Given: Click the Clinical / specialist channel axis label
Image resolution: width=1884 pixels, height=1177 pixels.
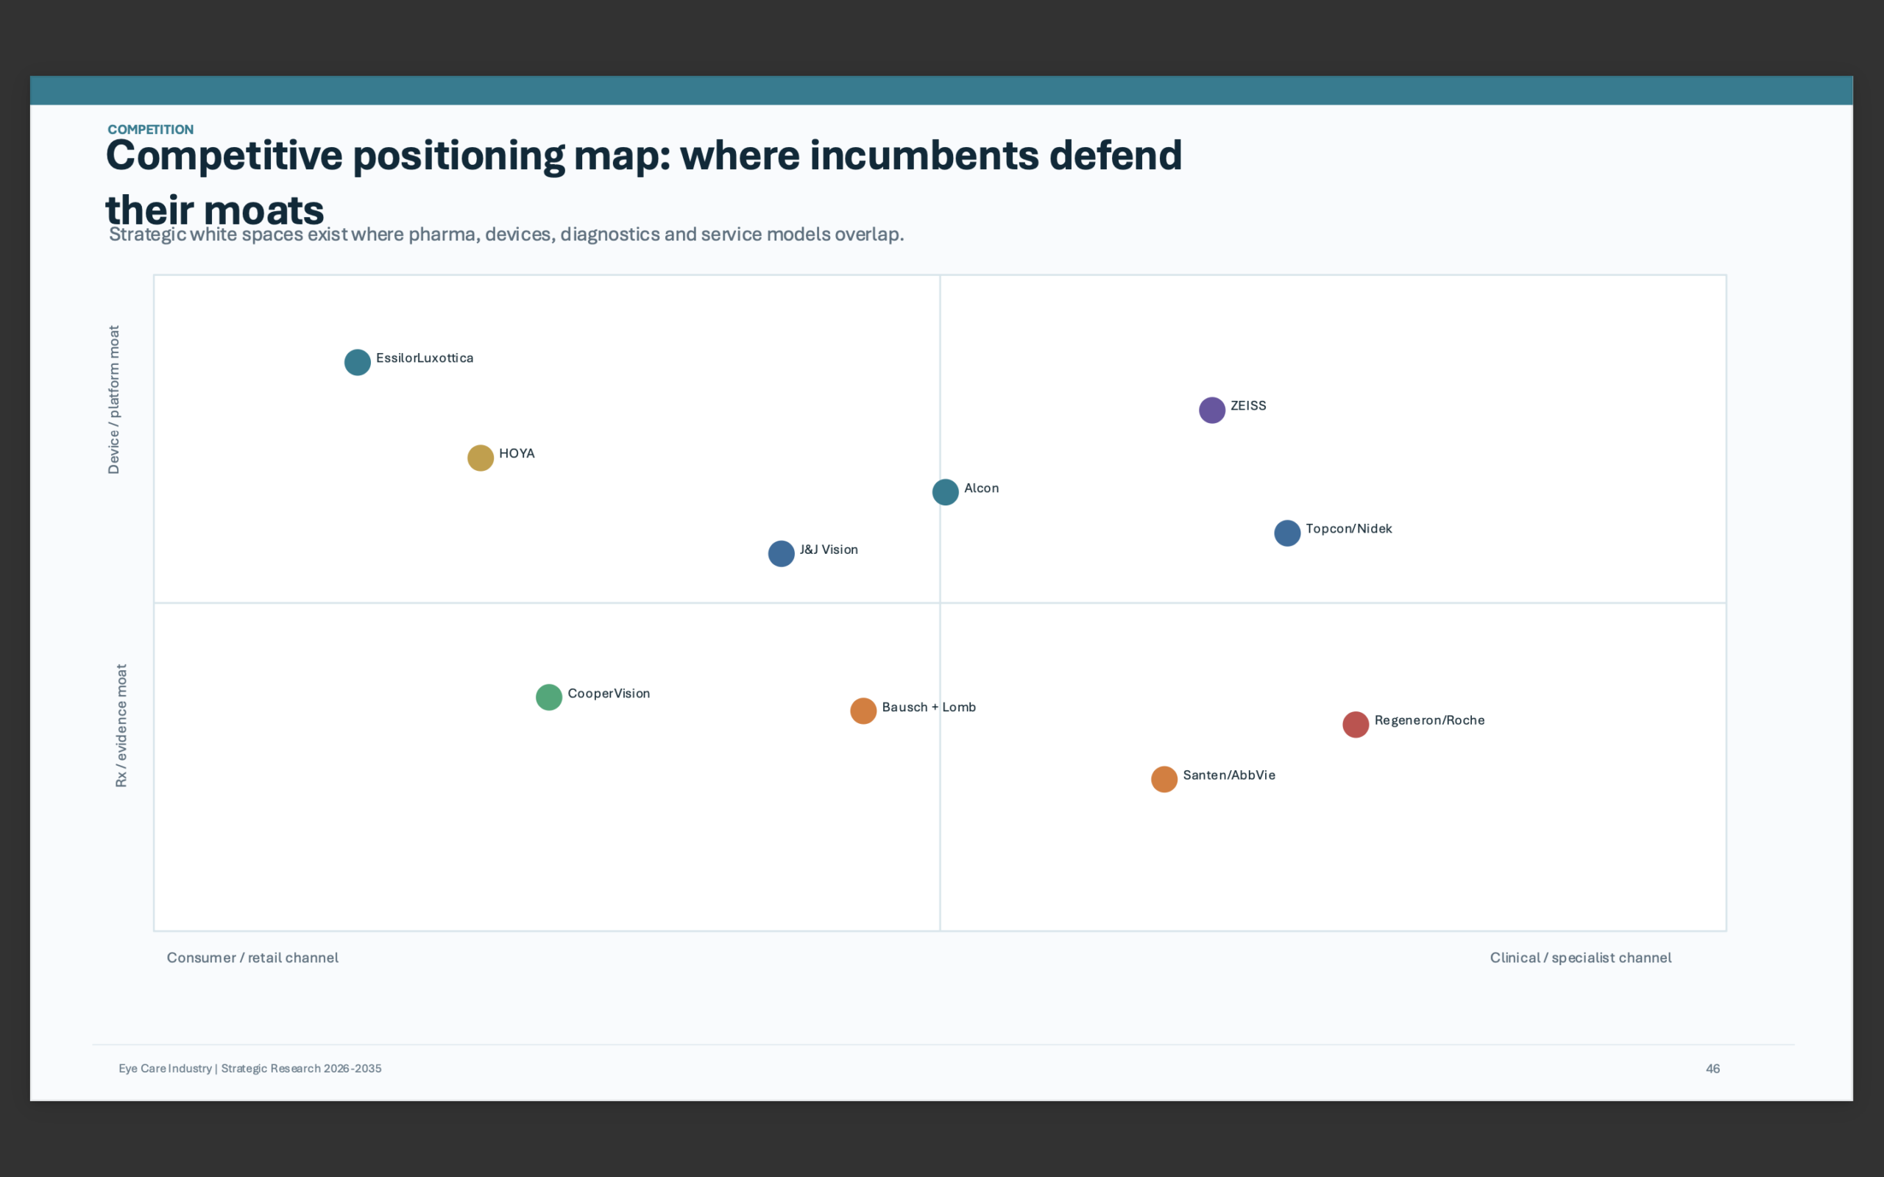Looking at the screenshot, I should [x=1580, y=958].
